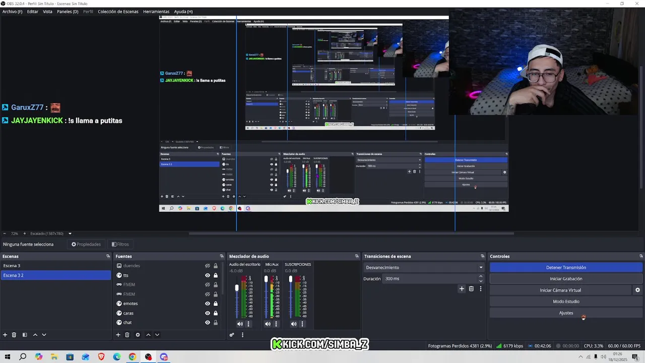
Task: Unlock the tts source with its lock icon
Action: pyautogui.click(x=216, y=275)
